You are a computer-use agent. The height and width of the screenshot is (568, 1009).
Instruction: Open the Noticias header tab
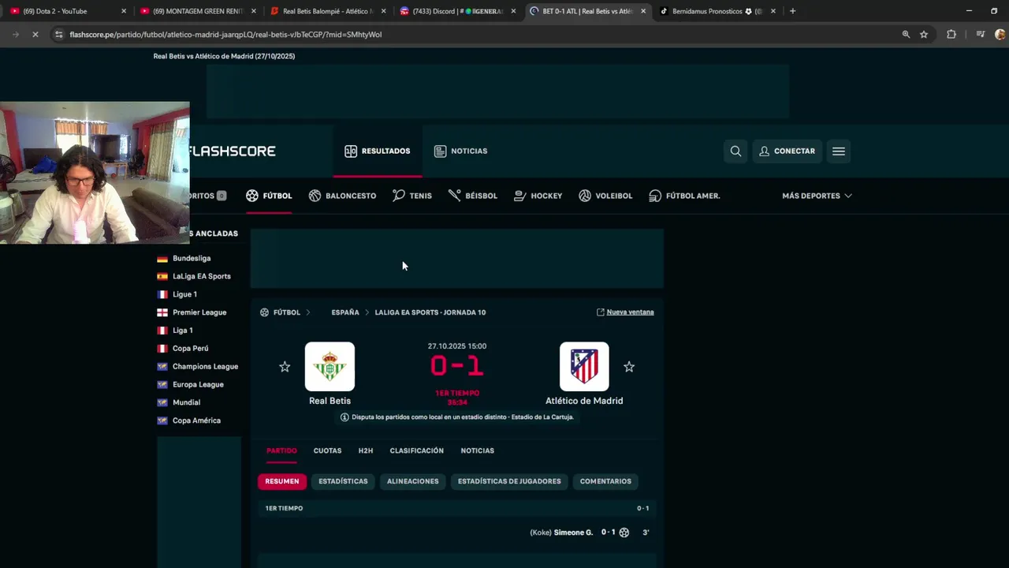click(x=461, y=151)
